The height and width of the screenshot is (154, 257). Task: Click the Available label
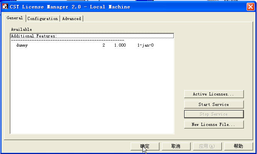[22, 30]
